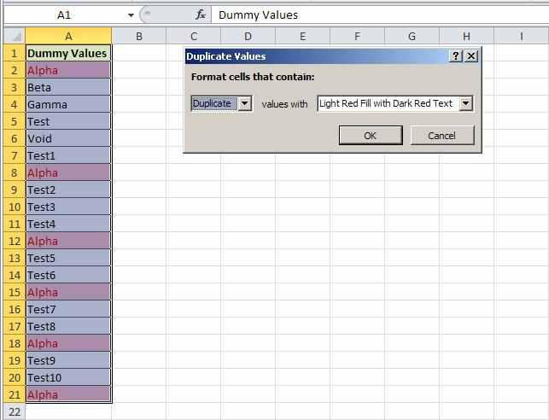Close the Duplicate Values dialog

coord(471,55)
